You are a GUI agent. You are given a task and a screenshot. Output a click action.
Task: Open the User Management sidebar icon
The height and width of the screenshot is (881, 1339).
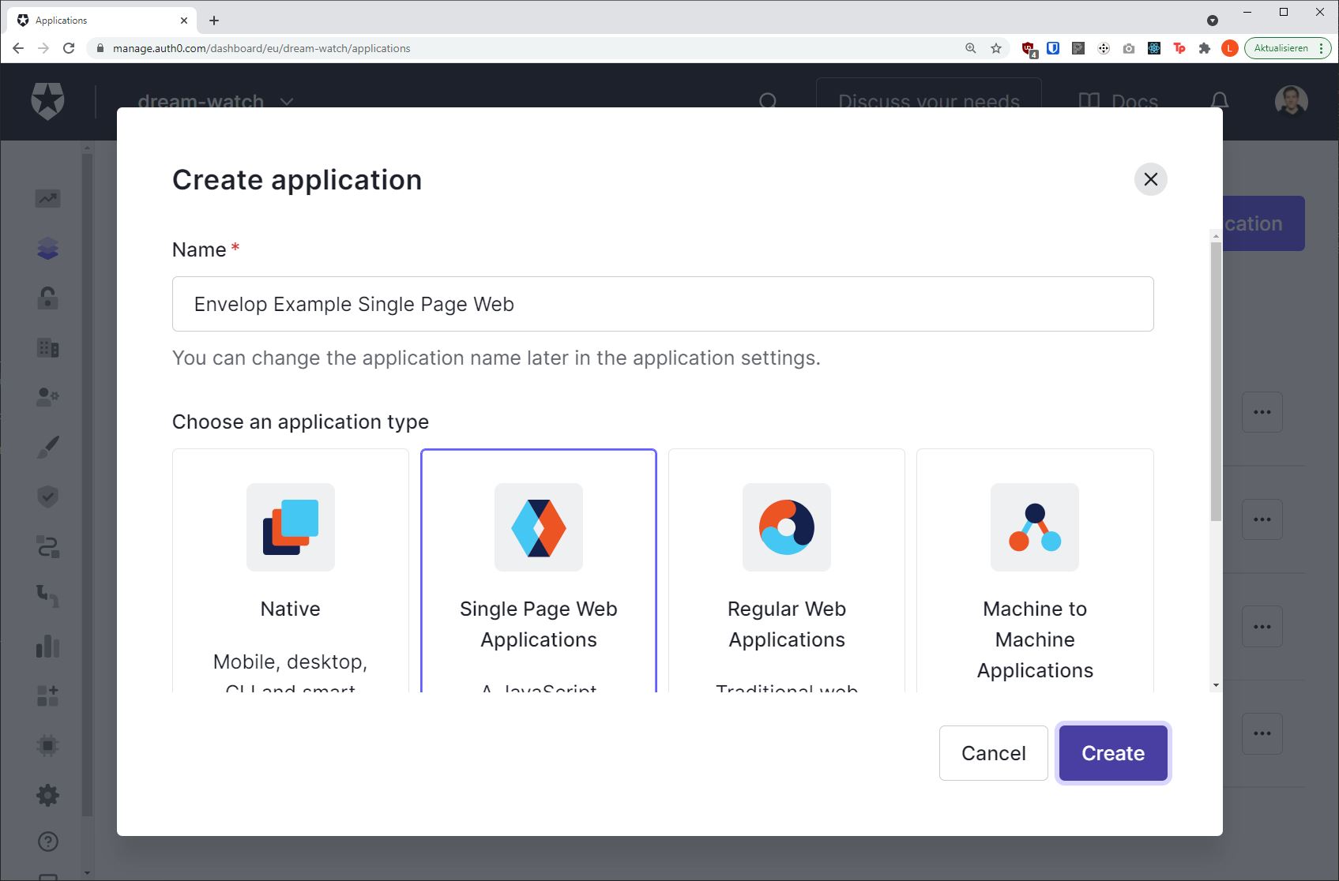[47, 397]
